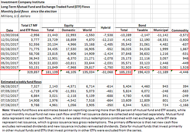Select the 07/19/2017 bond total 13,609
Viewport: 190px width, 132px height.
click(126, 101)
